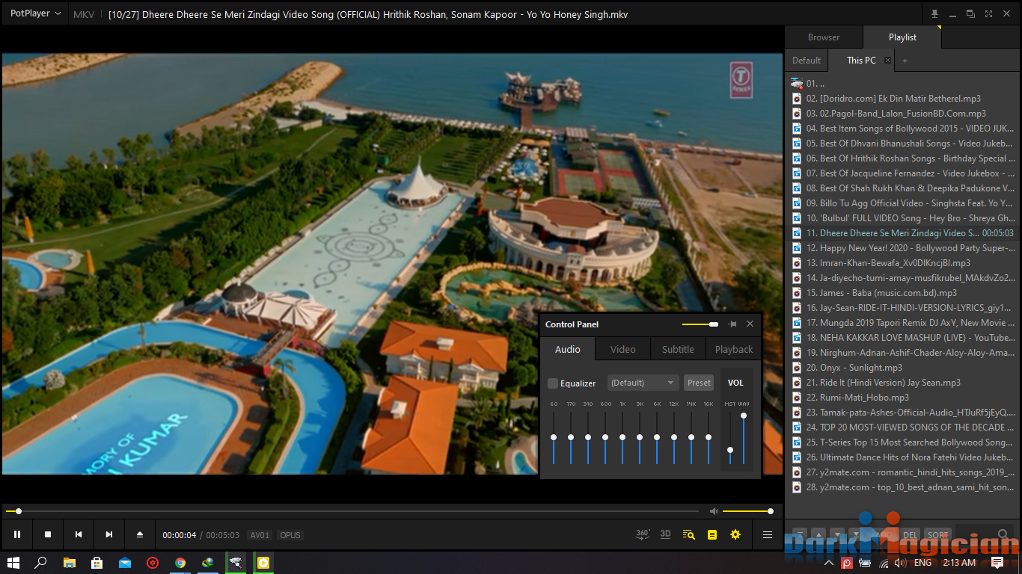This screenshot has width=1022, height=574.
Task: Select 'Billo Tu Agg Official Video' item
Action: pos(903,203)
